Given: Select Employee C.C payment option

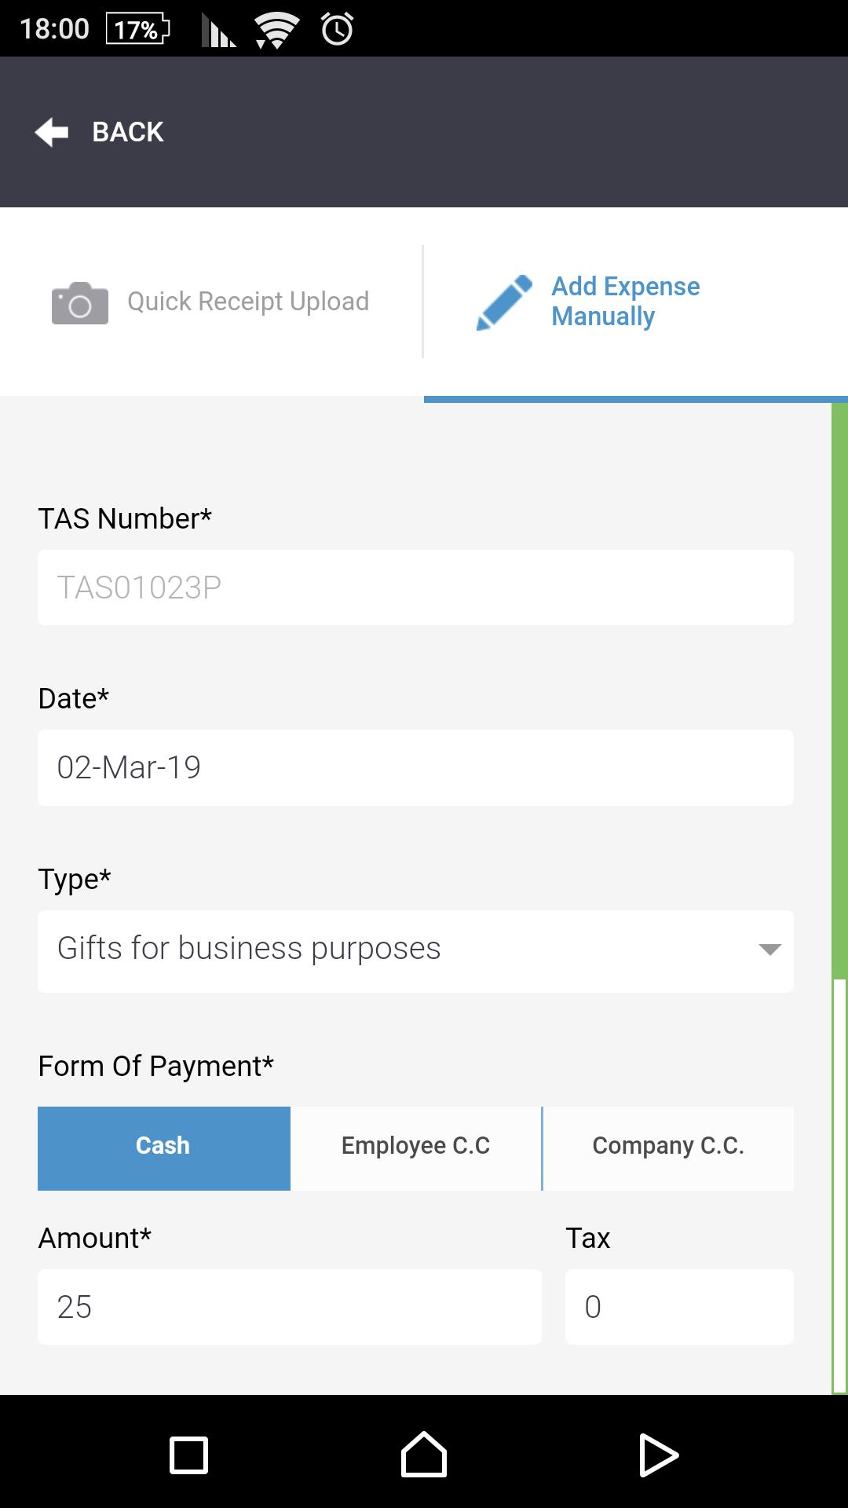Looking at the screenshot, I should tap(415, 1147).
